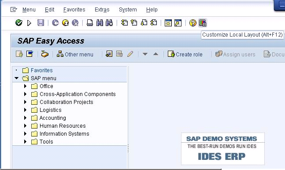This screenshot has height=170, width=285.
Task: Click the User menu icon
Action: [19, 54]
